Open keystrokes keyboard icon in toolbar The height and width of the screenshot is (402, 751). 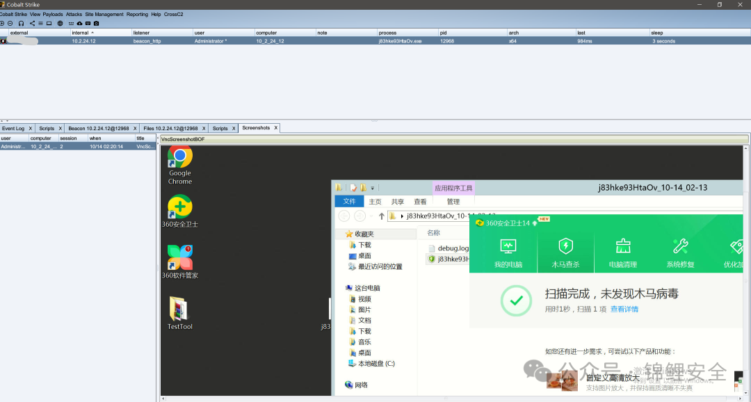(x=88, y=23)
